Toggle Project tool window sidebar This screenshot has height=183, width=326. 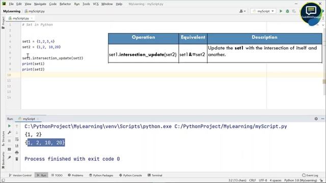[3, 22]
